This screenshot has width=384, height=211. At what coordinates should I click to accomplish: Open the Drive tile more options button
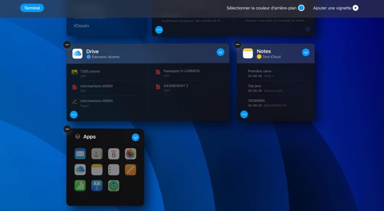pos(74,115)
